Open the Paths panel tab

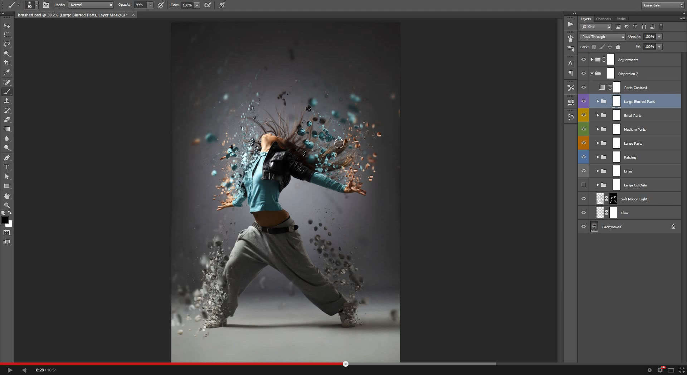[x=621, y=19]
